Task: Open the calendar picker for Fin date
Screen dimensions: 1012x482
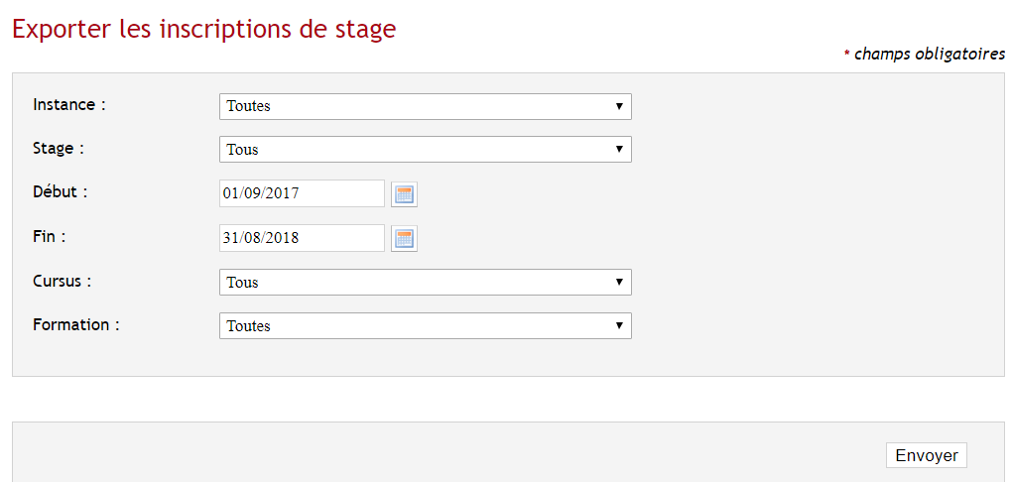Action: click(x=404, y=239)
